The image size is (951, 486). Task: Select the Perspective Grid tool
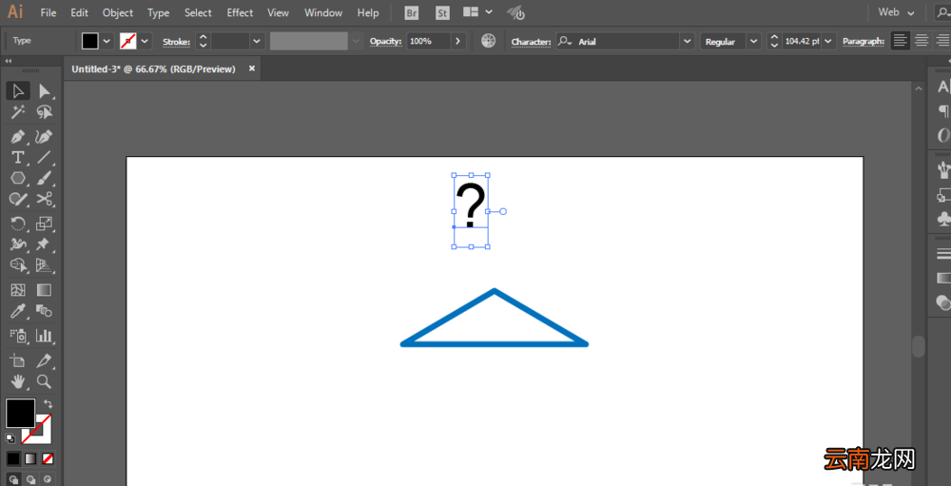point(45,265)
